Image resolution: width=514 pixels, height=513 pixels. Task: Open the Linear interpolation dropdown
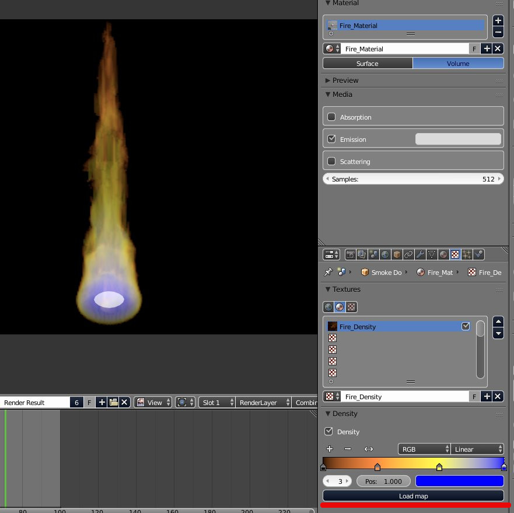click(x=477, y=449)
